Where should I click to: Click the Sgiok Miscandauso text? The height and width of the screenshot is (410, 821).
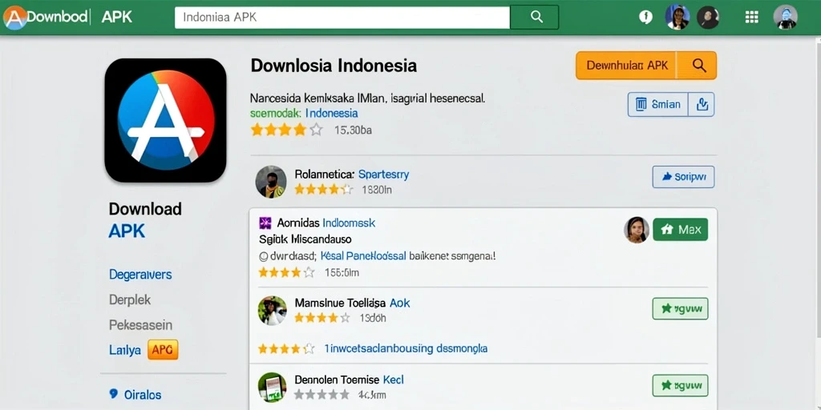pos(305,239)
